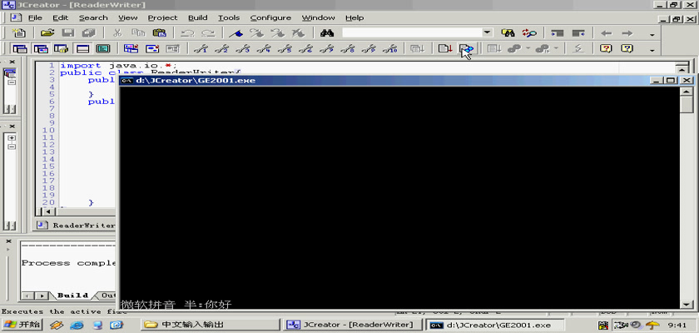
Task: Click the second yellow help question icon
Action: click(x=627, y=48)
